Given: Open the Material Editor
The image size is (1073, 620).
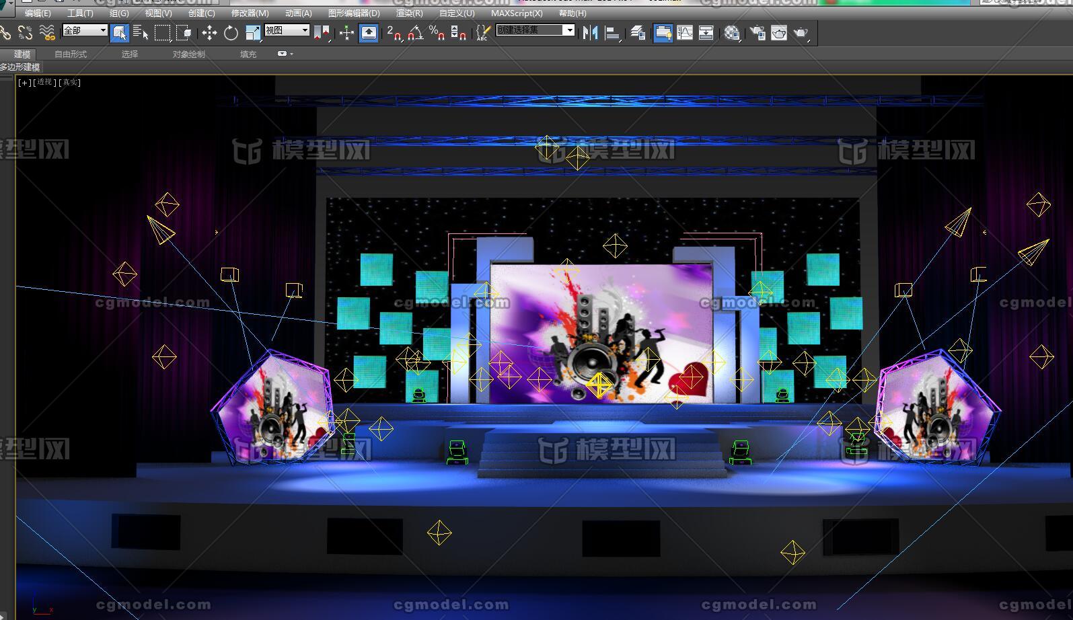Looking at the screenshot, I should tap(733, 32).
